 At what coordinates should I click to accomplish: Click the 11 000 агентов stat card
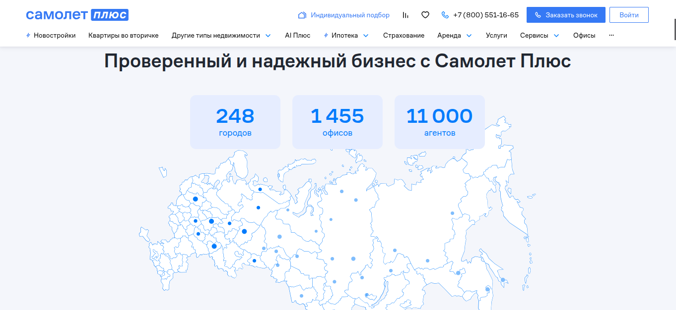tap(440, 122)
